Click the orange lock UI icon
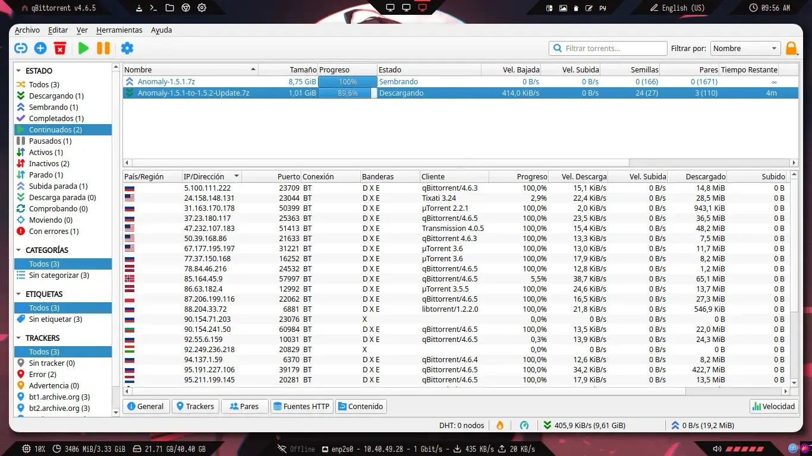The height and width of the screenshot is (456, 812). click(x=791, y=49)
